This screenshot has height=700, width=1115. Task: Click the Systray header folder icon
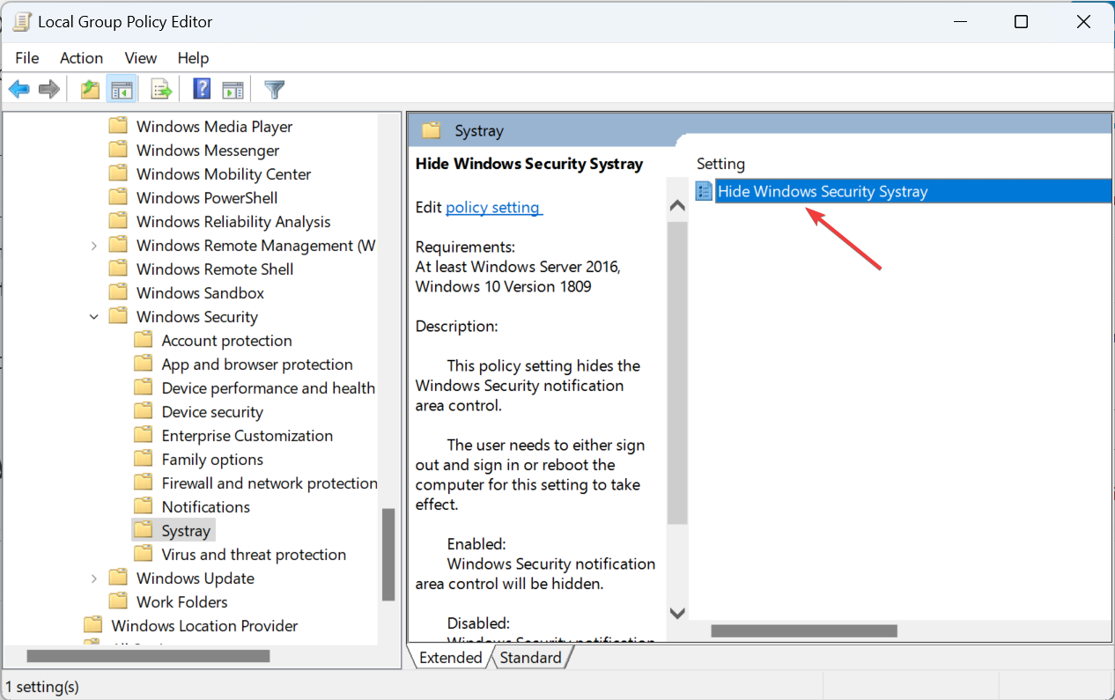pos(431,130)
